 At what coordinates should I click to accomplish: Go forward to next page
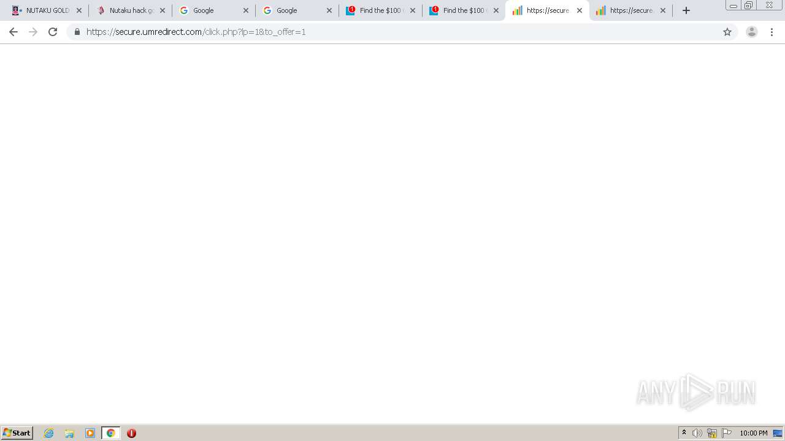click(x=33, y=32)
